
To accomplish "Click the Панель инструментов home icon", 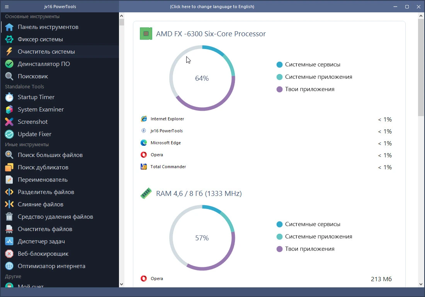I will 9,27.
